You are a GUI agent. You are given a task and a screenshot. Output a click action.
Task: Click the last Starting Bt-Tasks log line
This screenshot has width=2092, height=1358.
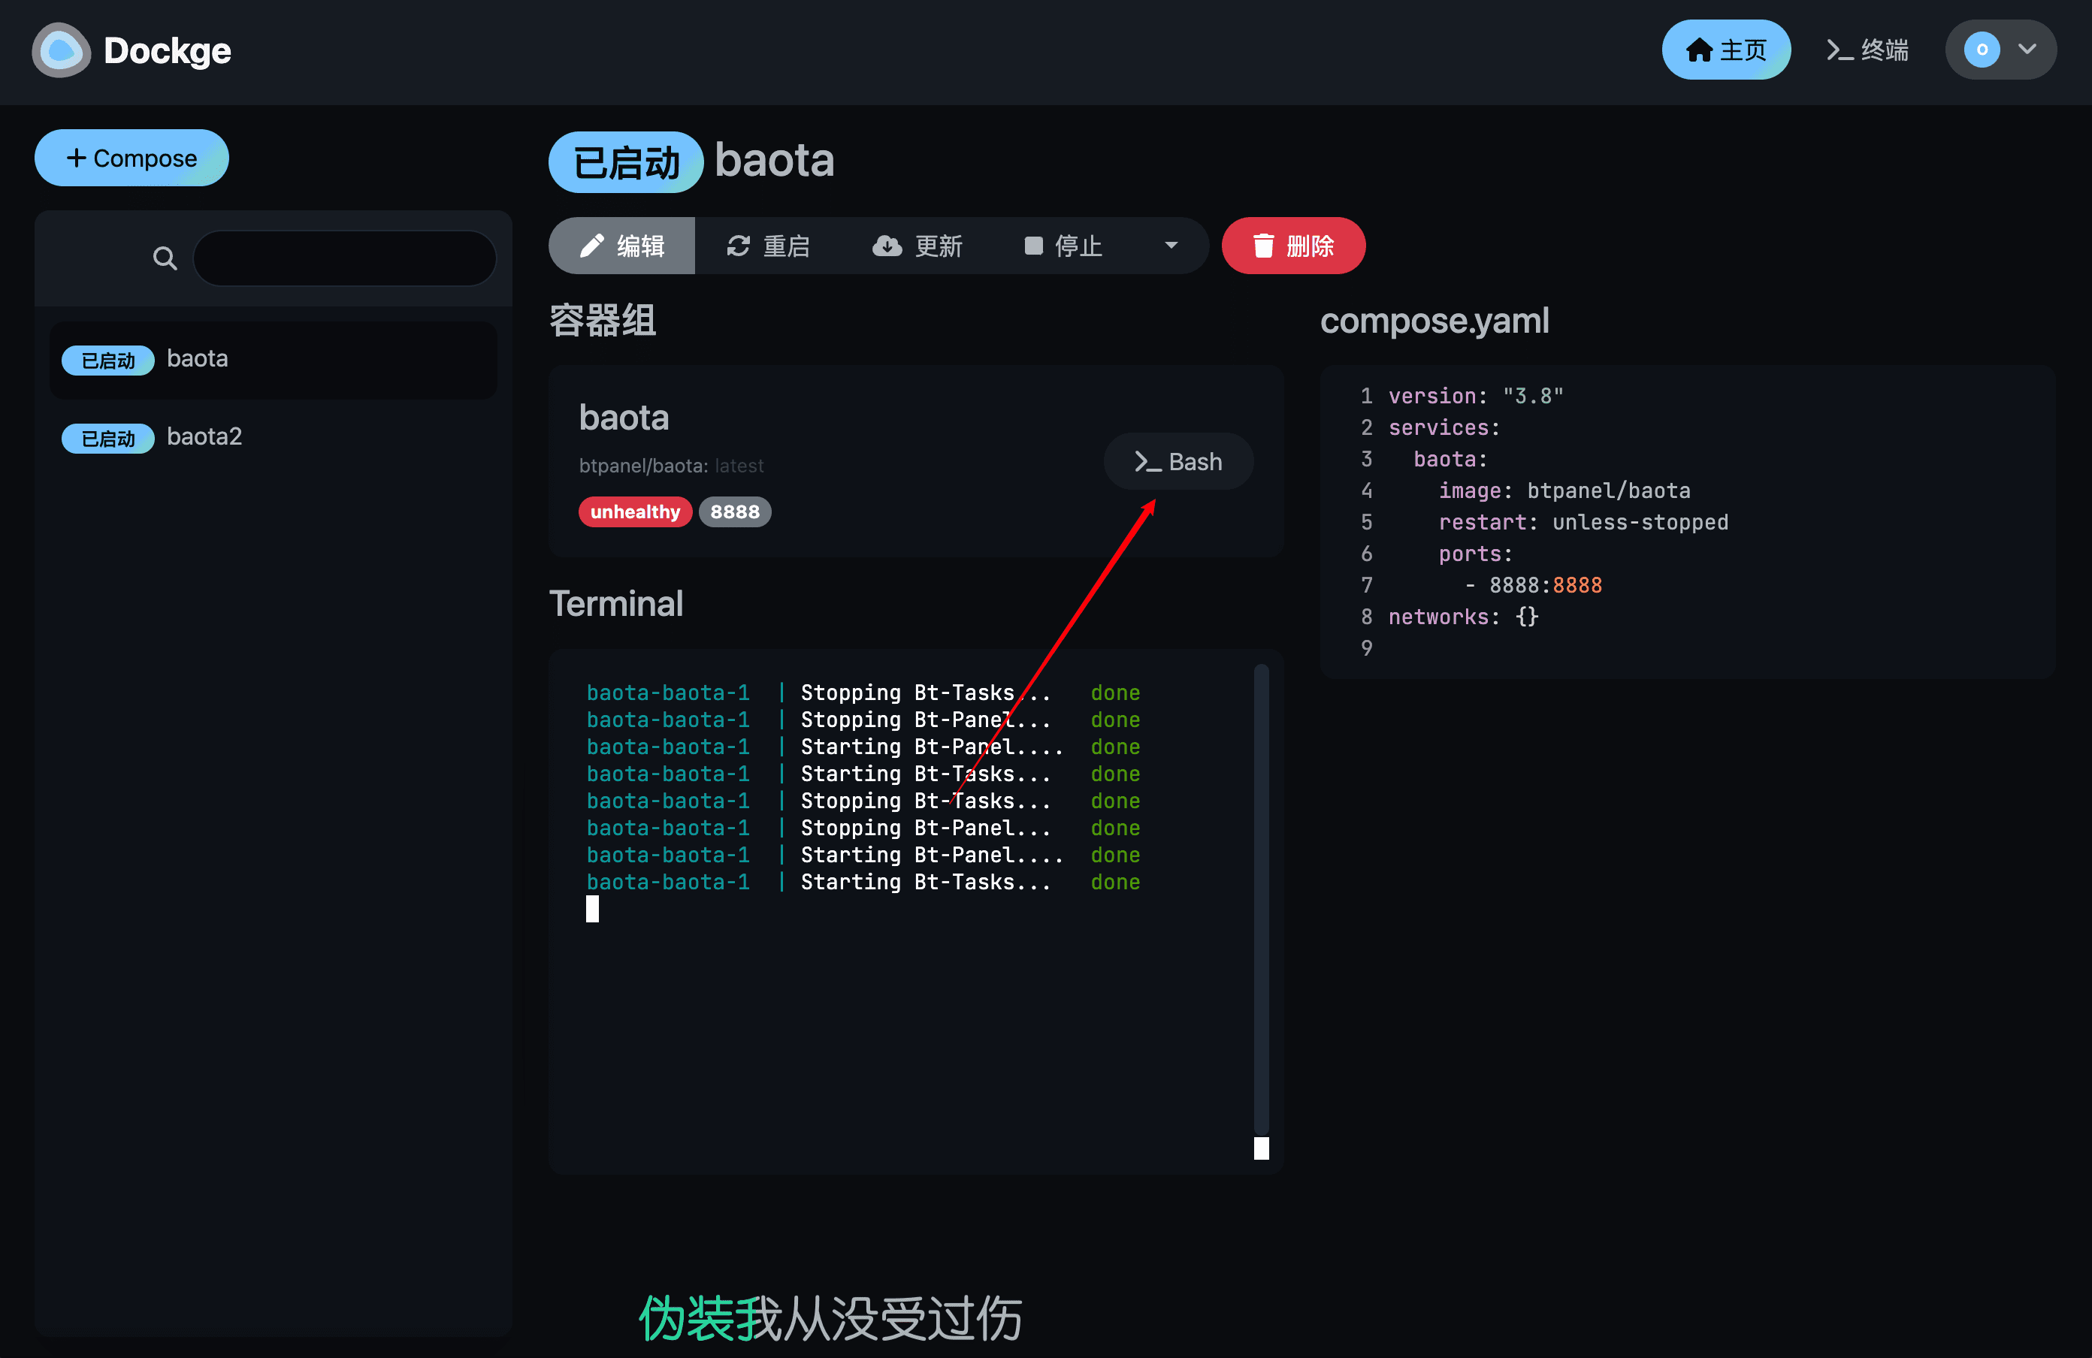(x=863, y=882)
